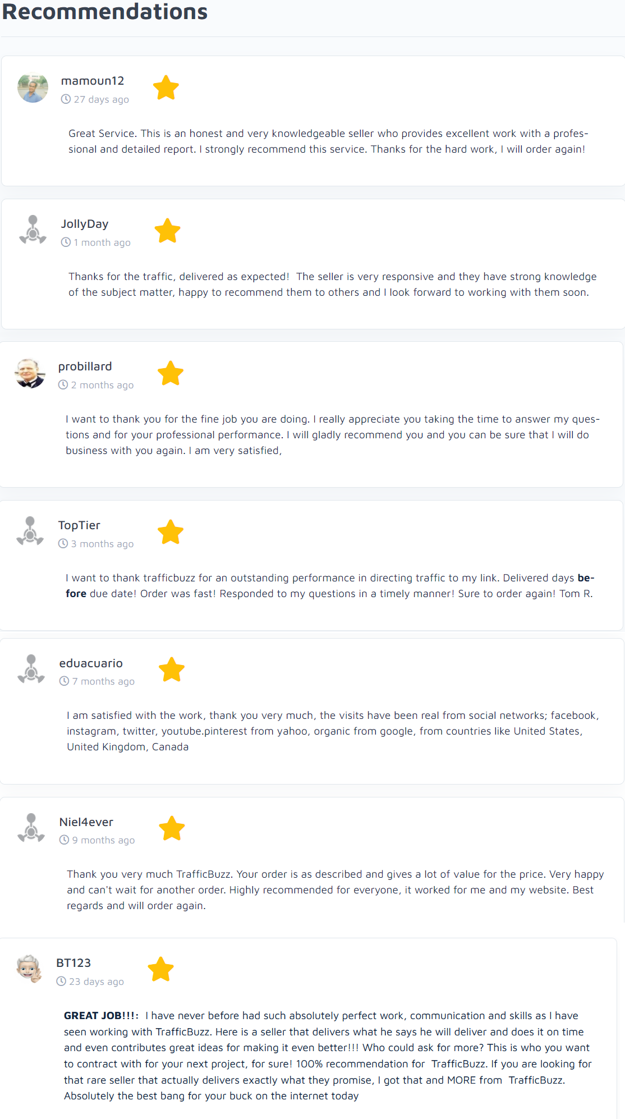The height and width of the screenshot is (1119, 625).
Task: Open mamoun12's profile photo
Action: click(33, 88)
